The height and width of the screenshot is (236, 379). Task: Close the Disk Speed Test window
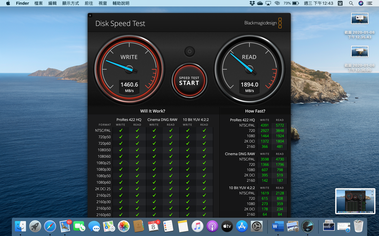[x=90, y=15]
